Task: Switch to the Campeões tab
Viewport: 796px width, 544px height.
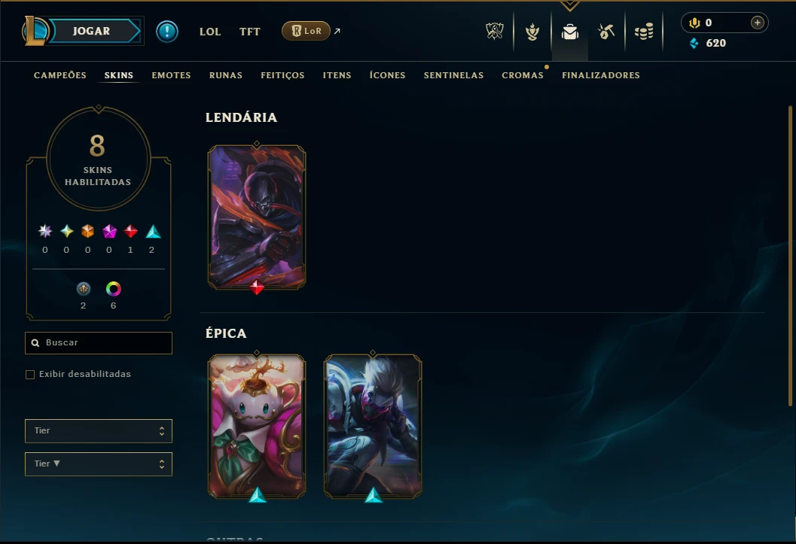Action: pyautogui.click(x=60, y=75)
